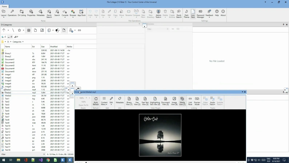Click Quick Search in File Operations group
Image resolution: width=289 pixels, height=163 pixels.
(179, 14)
